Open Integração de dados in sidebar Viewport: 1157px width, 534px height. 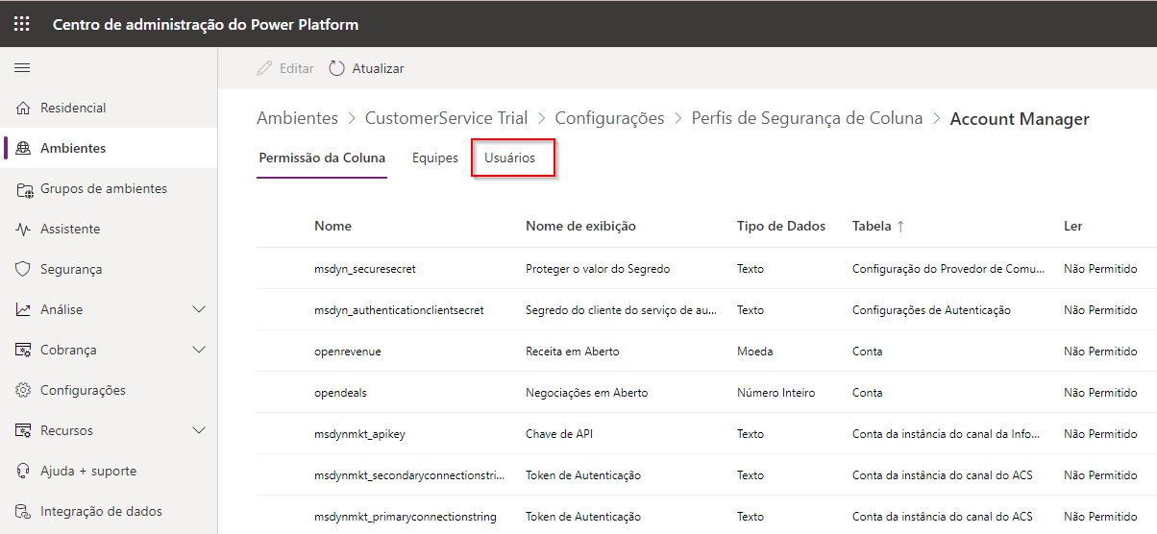pyautogui.click(x=109, y=512)
